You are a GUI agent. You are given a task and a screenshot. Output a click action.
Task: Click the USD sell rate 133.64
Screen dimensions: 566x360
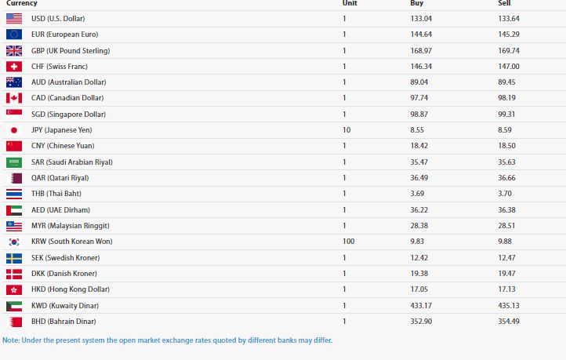(x=509, y=18)
